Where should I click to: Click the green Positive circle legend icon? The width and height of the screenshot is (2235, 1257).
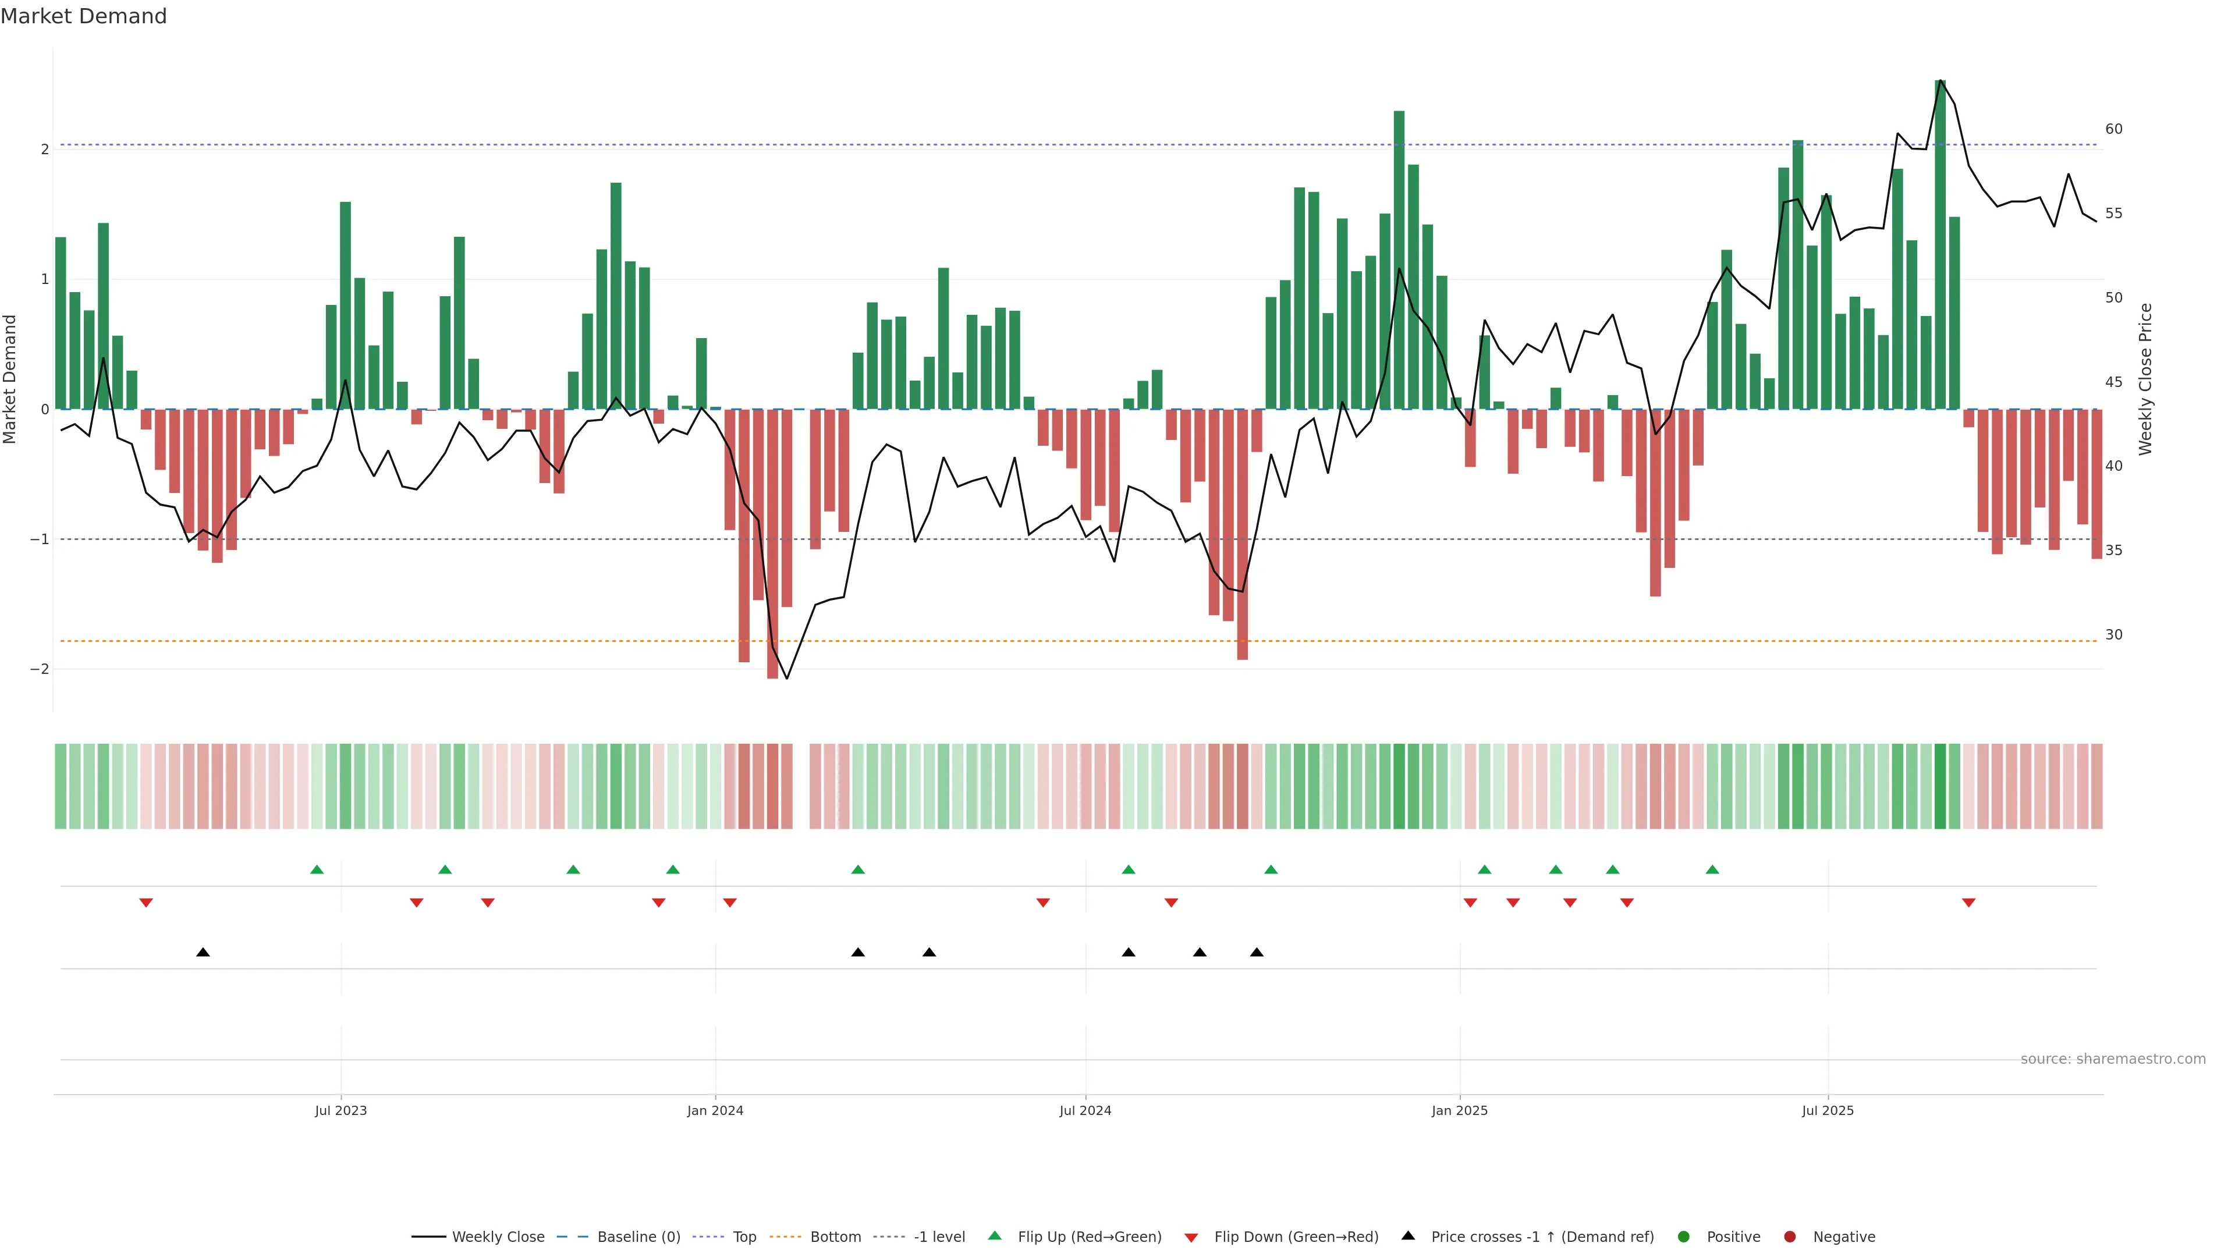1684,1236
